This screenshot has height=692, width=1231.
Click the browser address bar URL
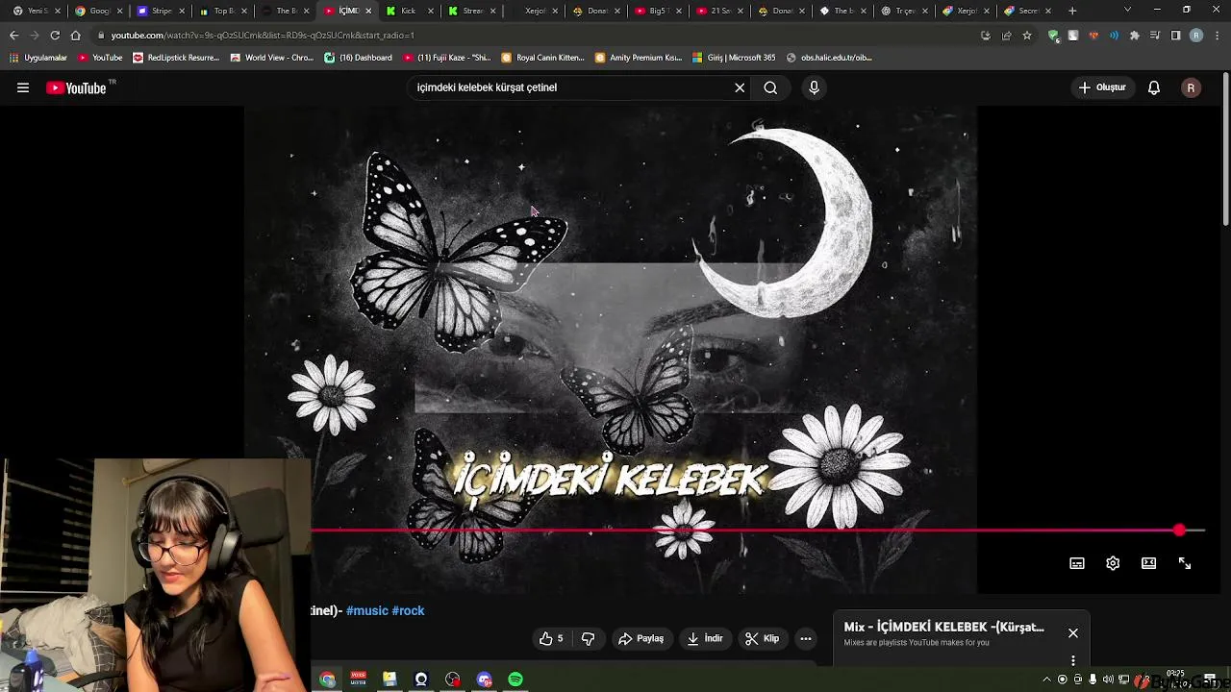(x=262, y=35)
